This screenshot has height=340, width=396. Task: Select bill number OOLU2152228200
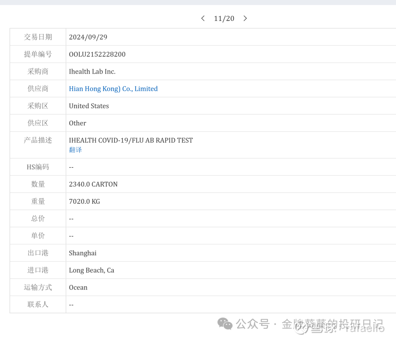97,54
